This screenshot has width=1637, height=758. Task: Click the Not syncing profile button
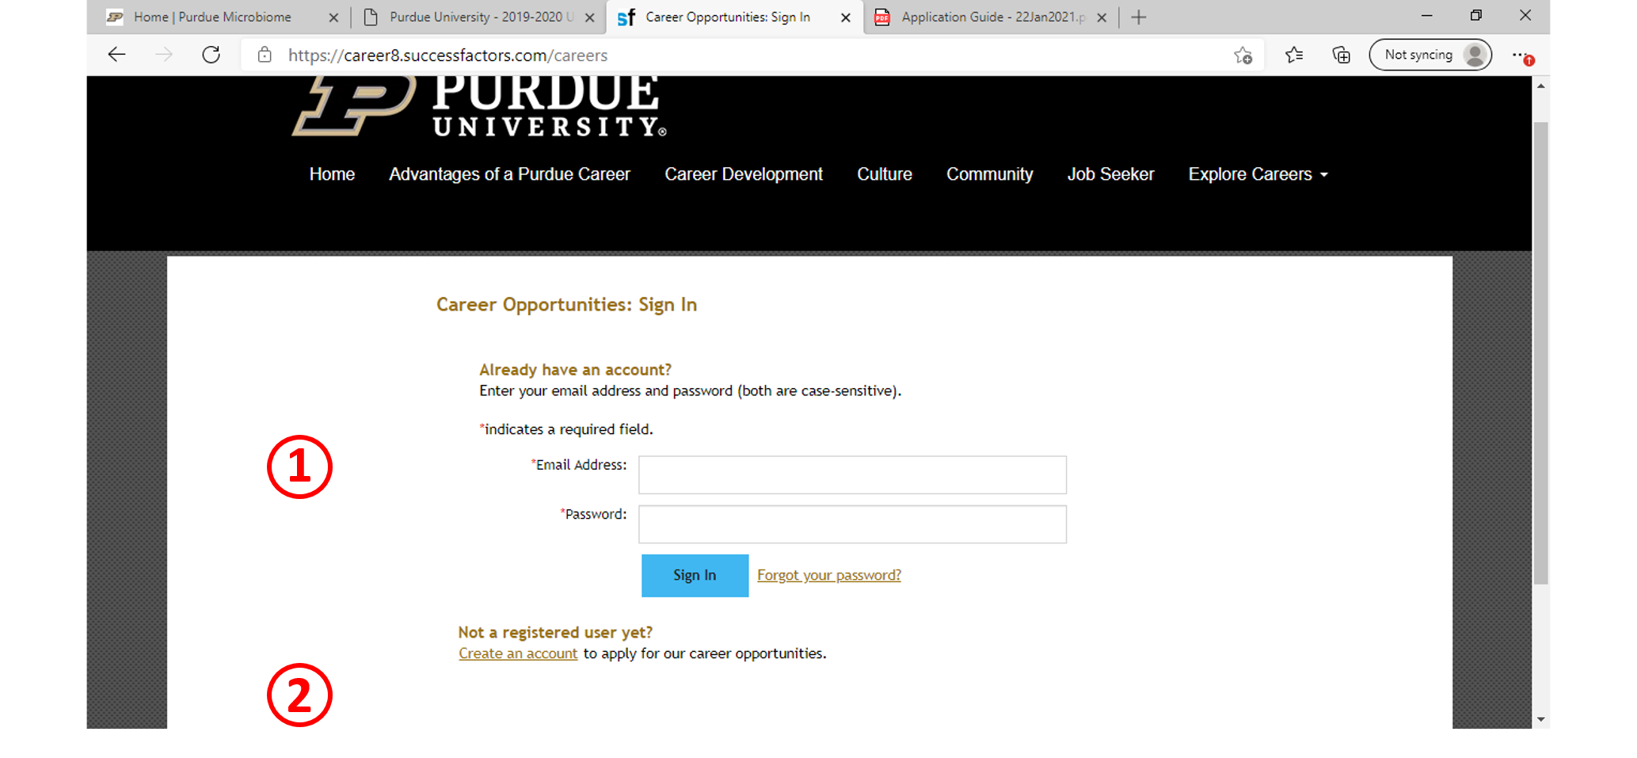tap(1430, 55)
